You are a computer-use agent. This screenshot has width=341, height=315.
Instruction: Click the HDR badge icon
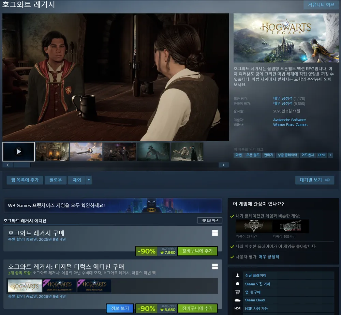pos(237,308)
